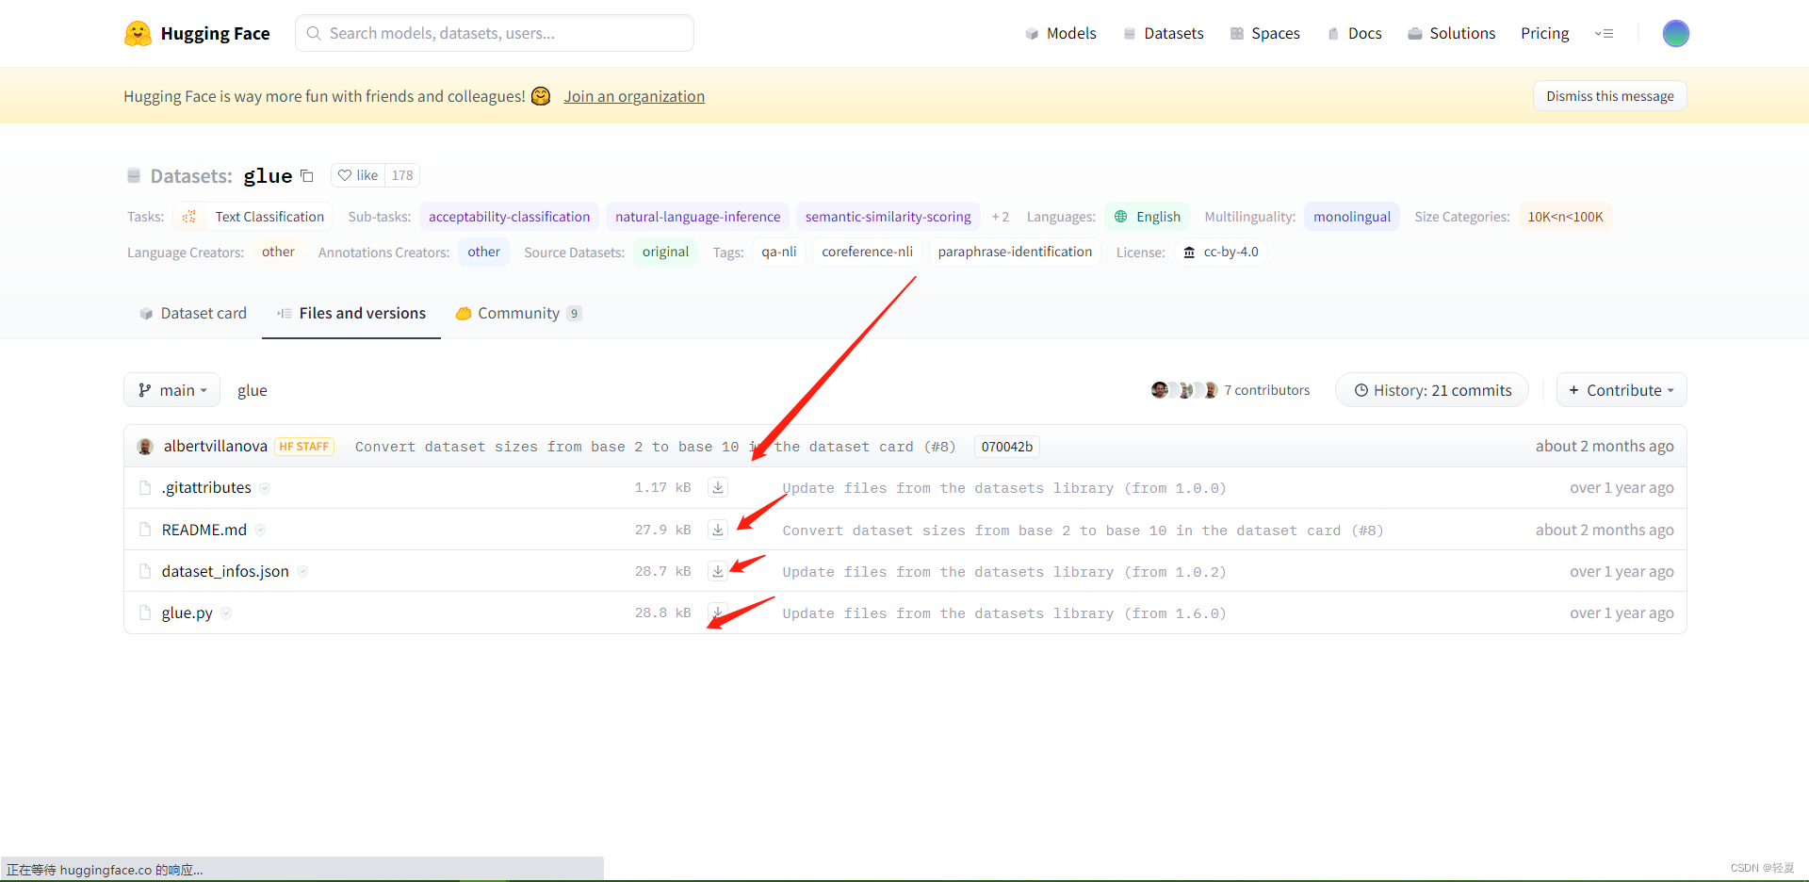Select the original source datasets tag
This screenshot has width=1809, height=882.
tap(665, 252)
